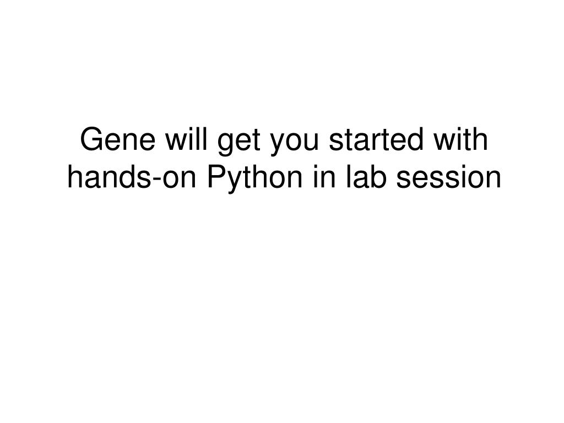Click the word "started" in slide text
564x423 pixels.
coord(376,138)
